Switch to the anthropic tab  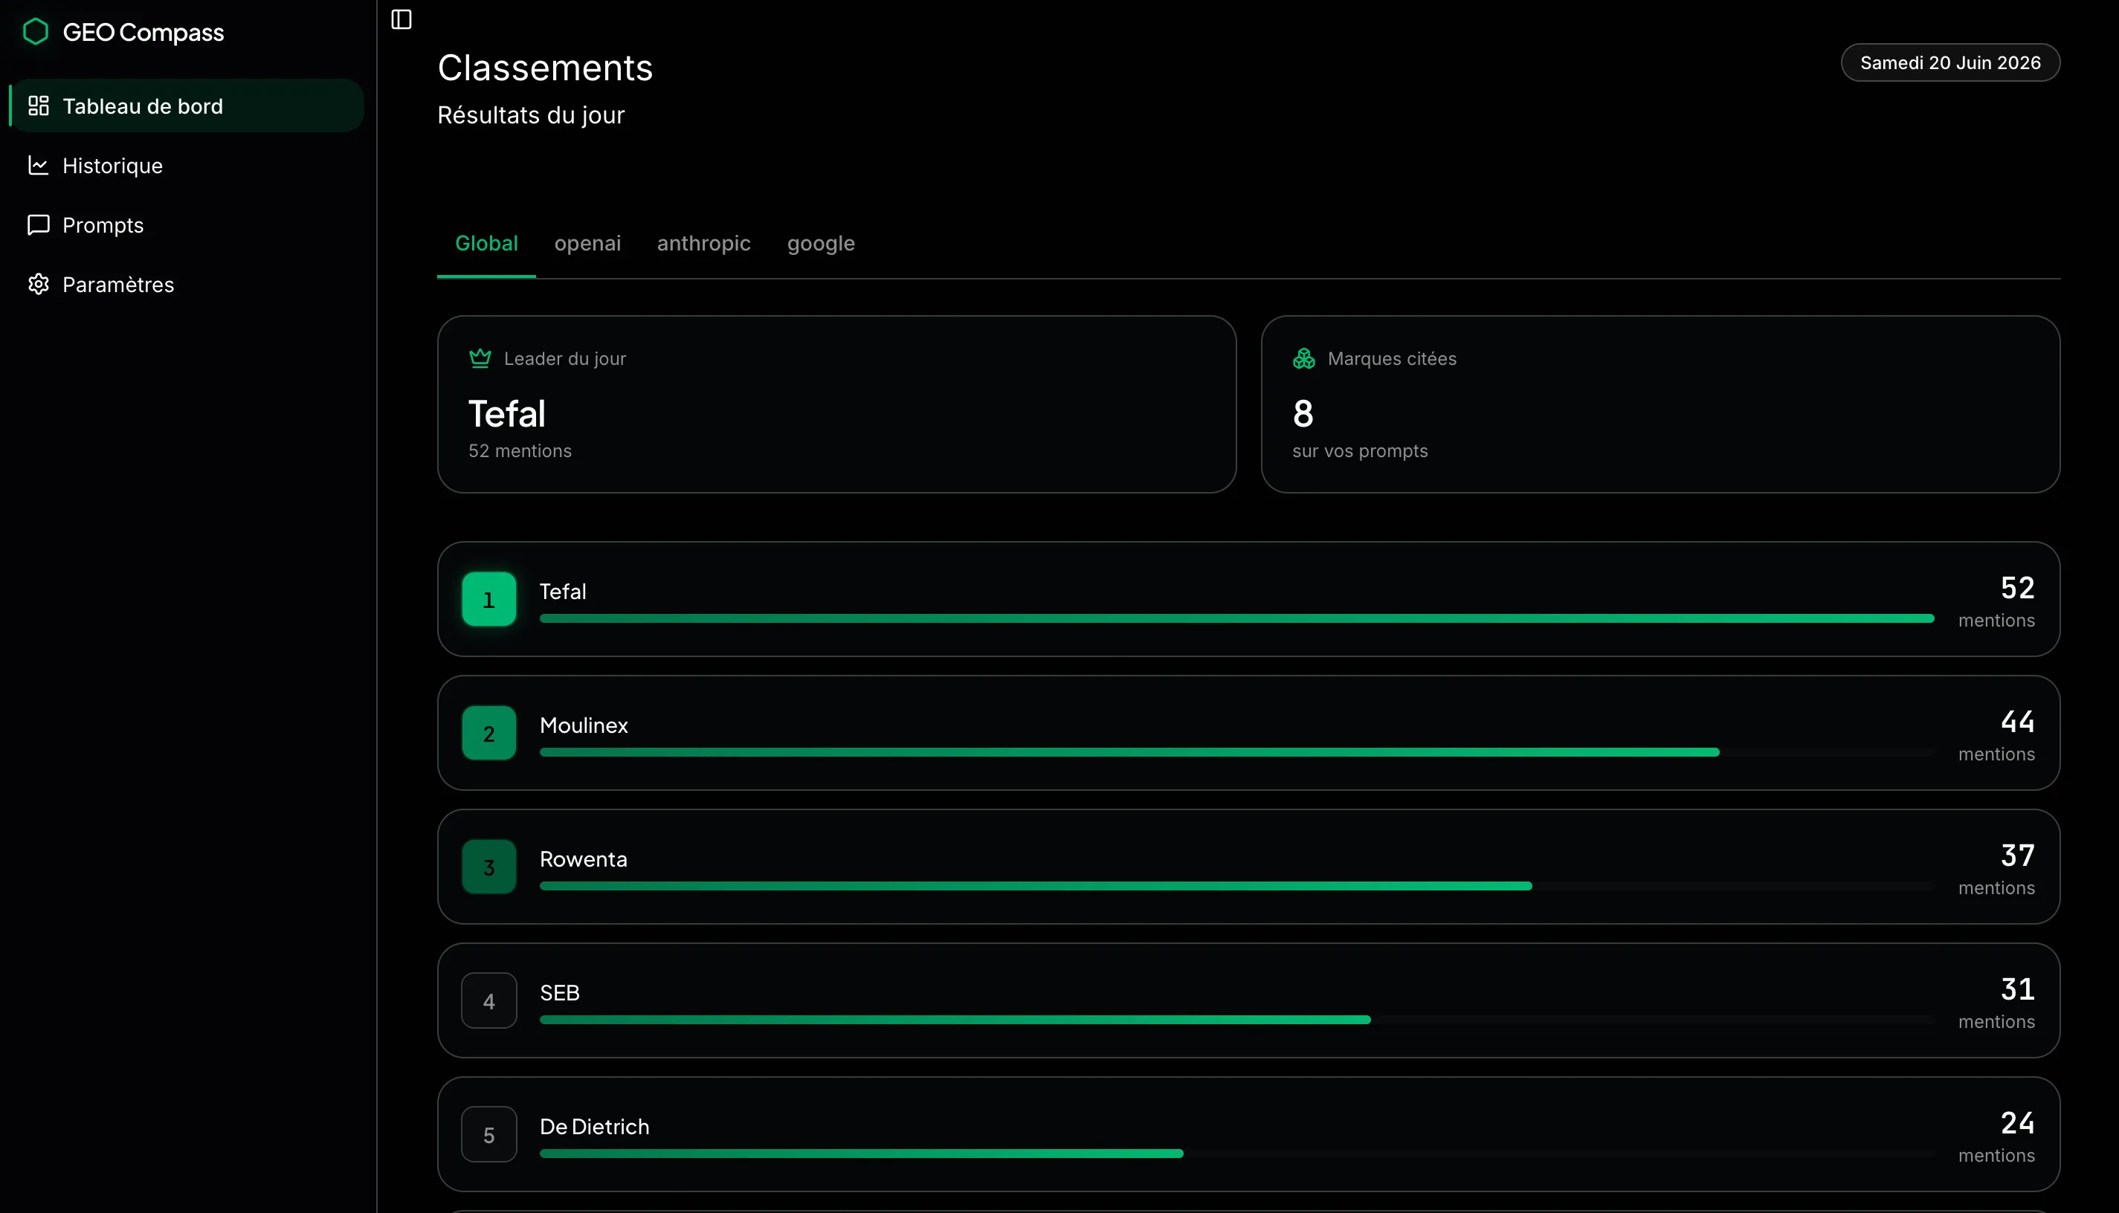703,243
